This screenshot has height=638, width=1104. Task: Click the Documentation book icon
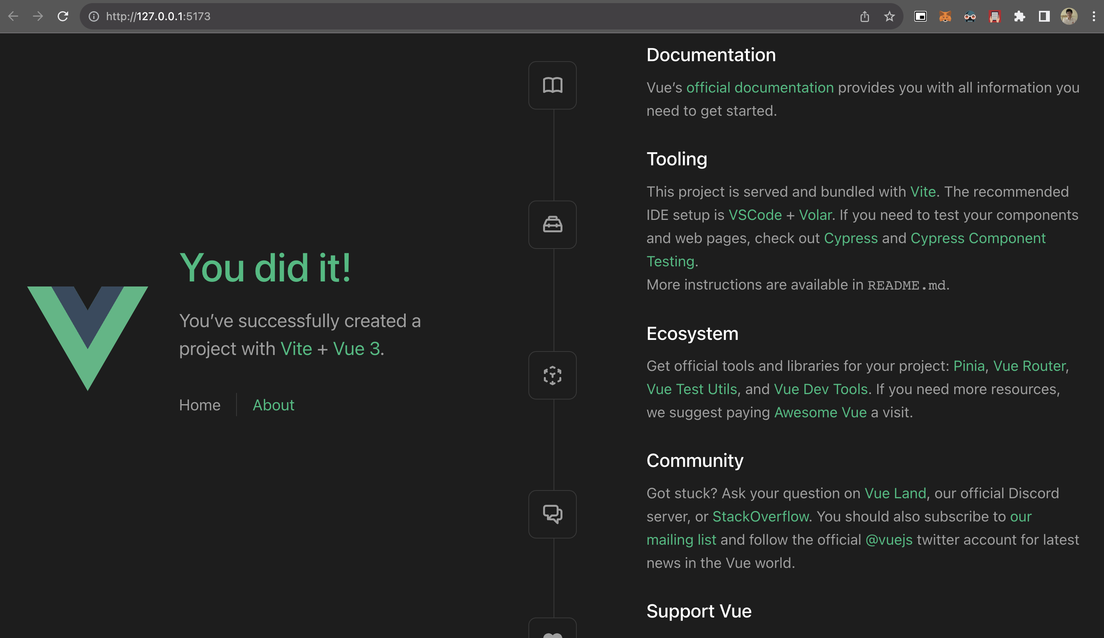click(x=552, y=85)
